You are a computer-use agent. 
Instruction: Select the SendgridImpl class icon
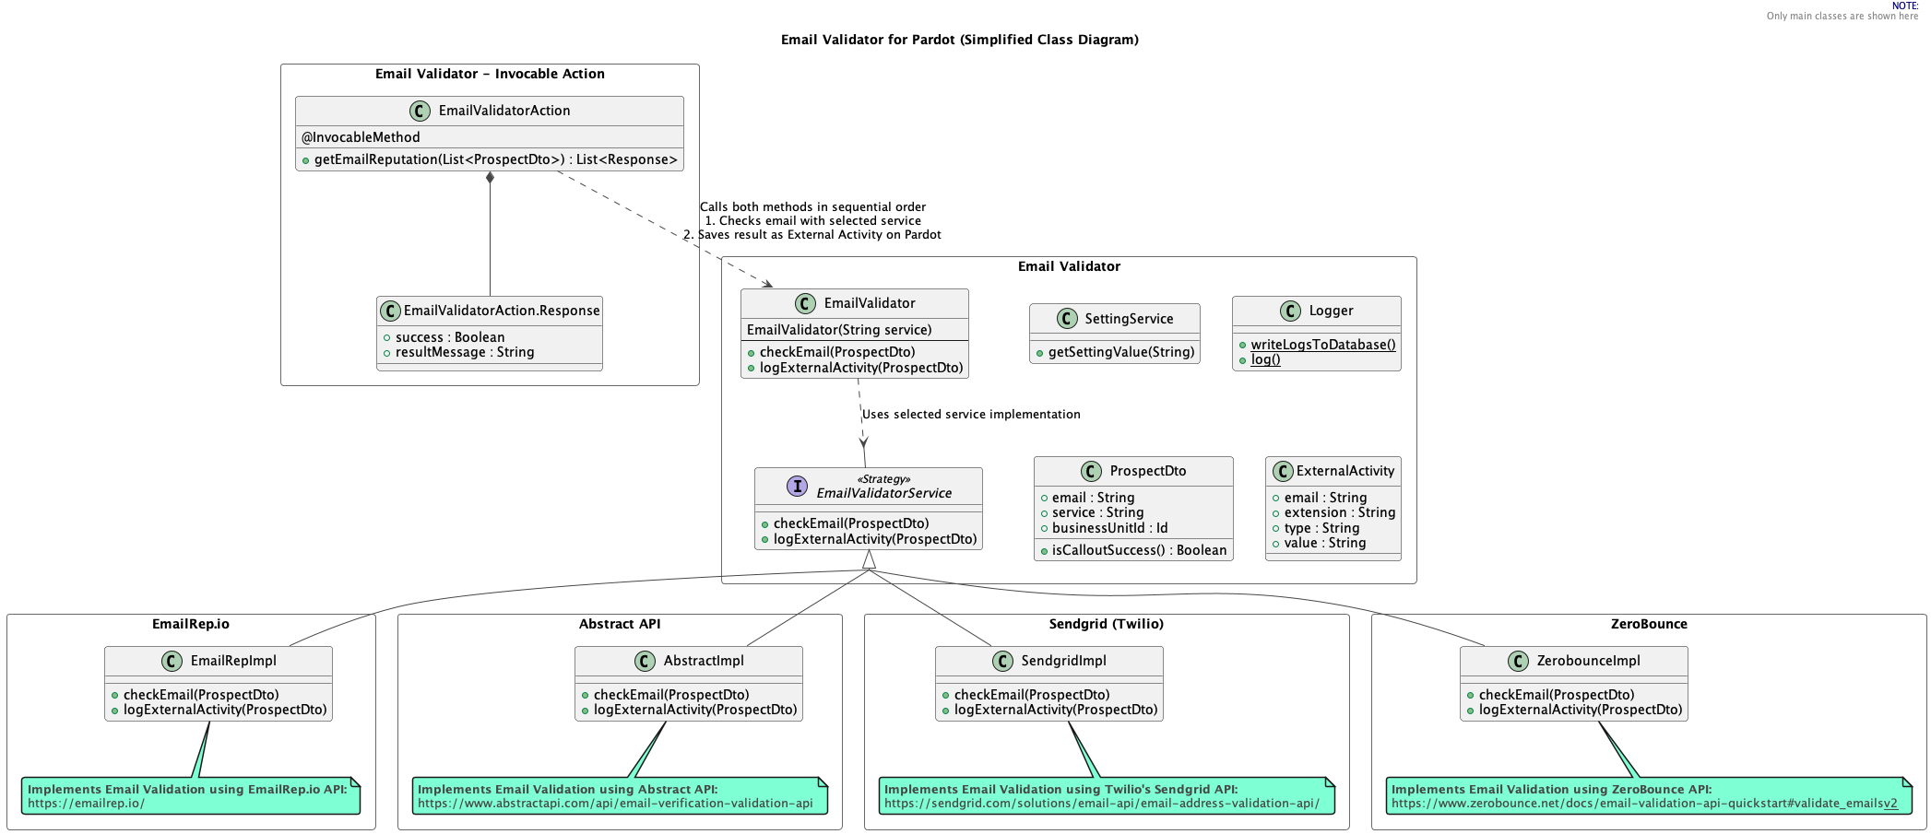click(x=1004, y=661)
